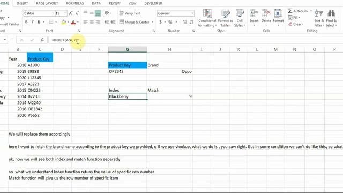Open the Fill dropdown
The image size is (343, 193).
[294, 18]
